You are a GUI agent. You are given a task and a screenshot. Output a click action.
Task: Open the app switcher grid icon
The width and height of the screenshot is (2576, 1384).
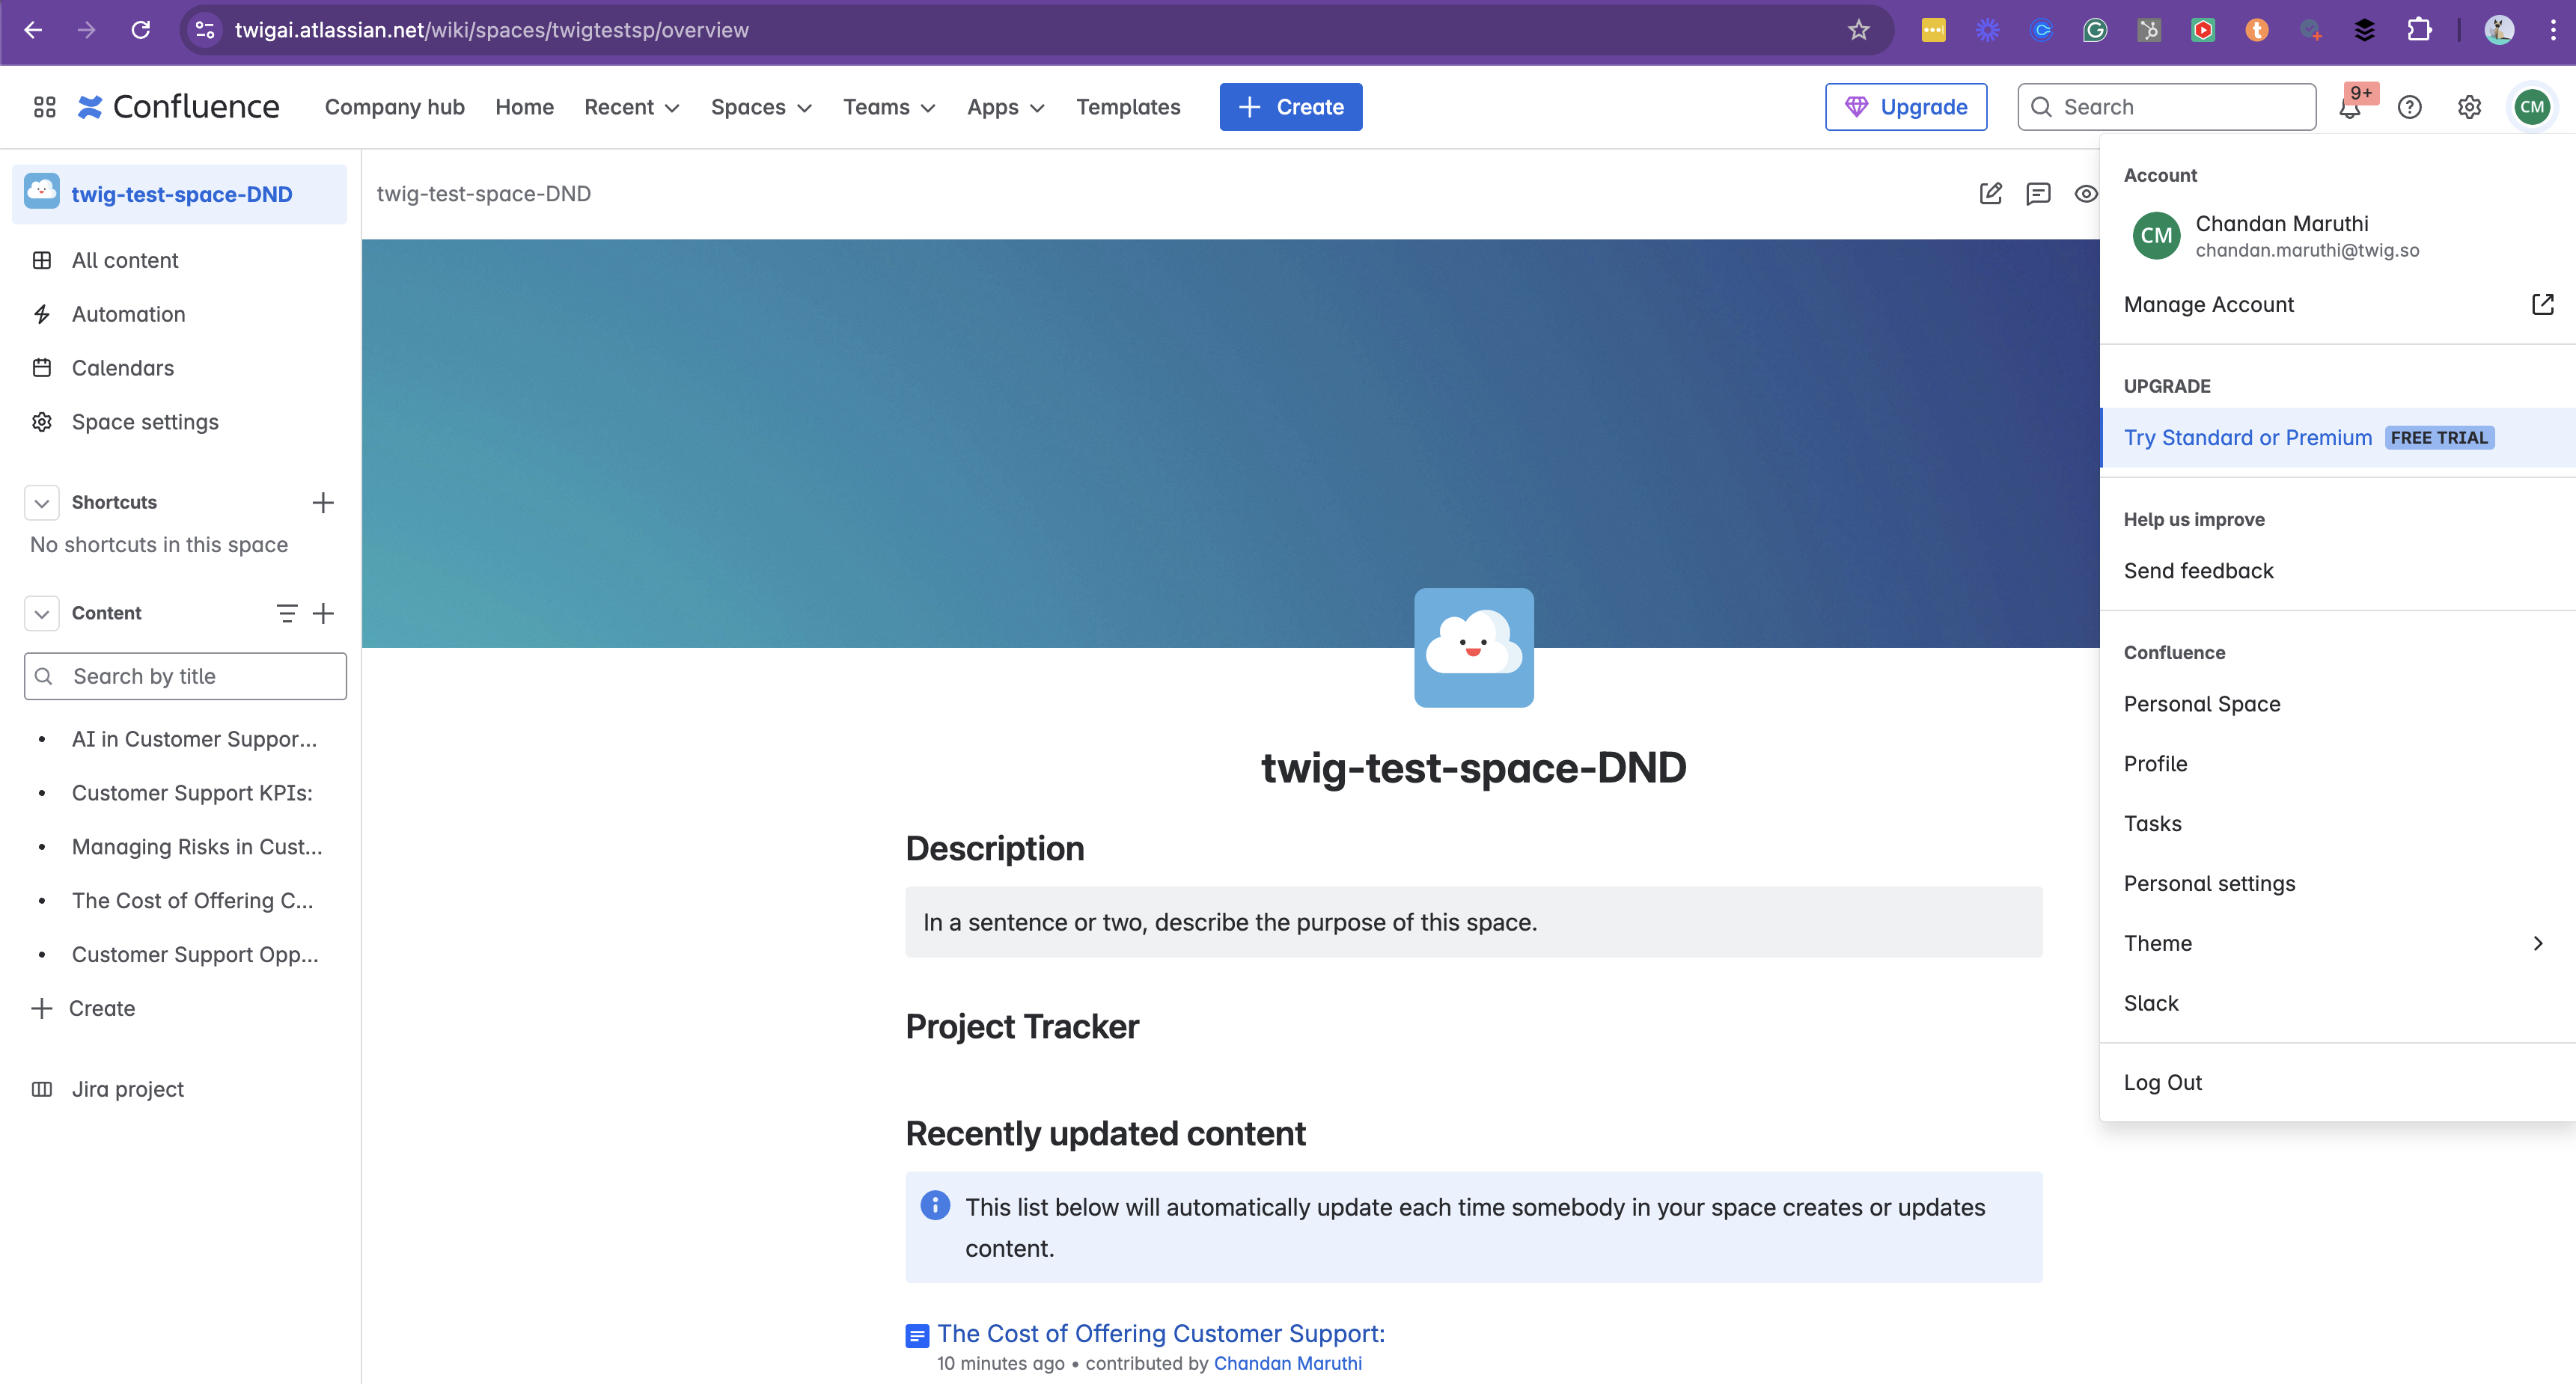click(x=44, y=107)
